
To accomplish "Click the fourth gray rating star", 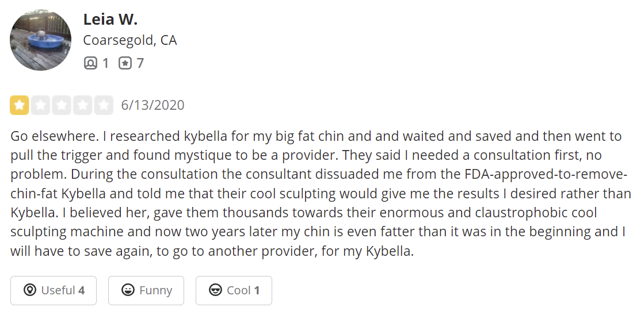I will pyautogui.click(x=82, y=105).
